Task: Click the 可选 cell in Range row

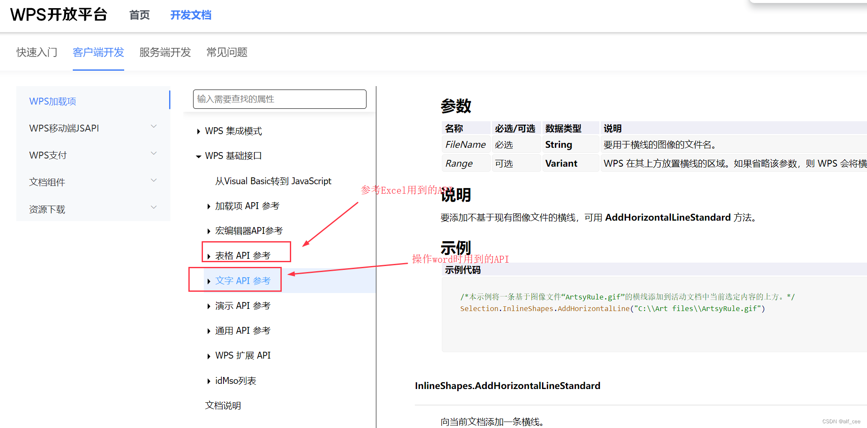Action: 516,164
